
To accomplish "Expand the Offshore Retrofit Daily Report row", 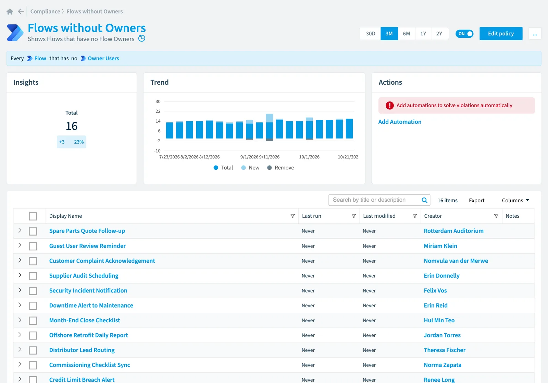I will [20, 335].
